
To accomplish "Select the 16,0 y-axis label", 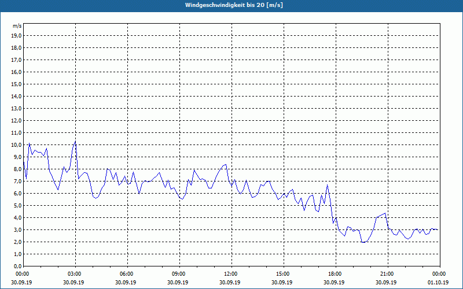I will point(17,72).
